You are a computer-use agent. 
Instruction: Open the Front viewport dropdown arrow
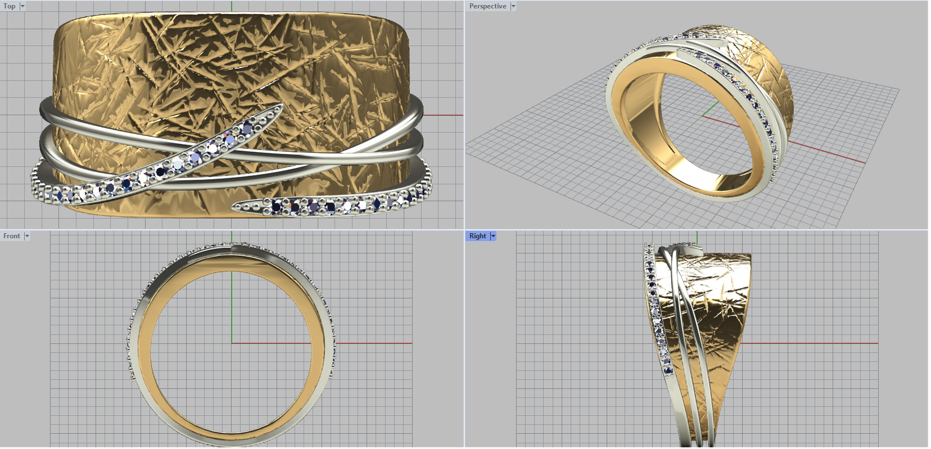pos(27,236)
